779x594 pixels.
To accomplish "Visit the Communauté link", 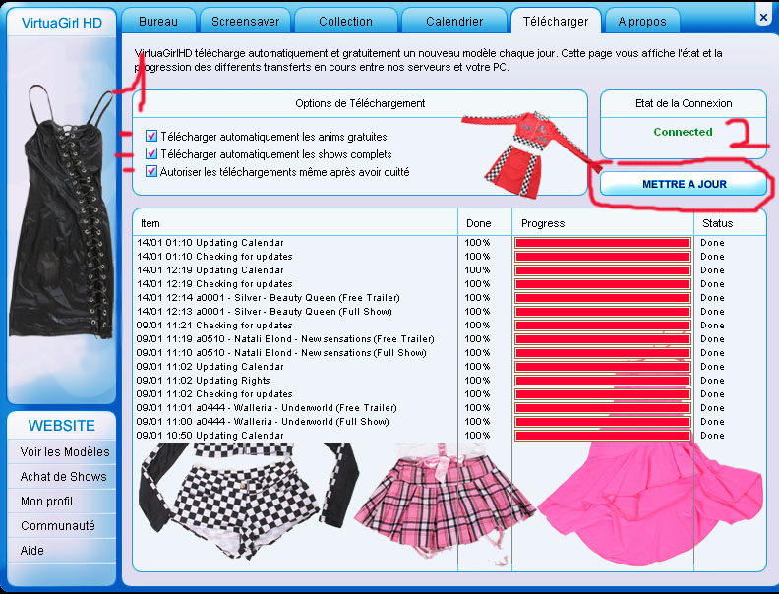I will tap(58, 526).
